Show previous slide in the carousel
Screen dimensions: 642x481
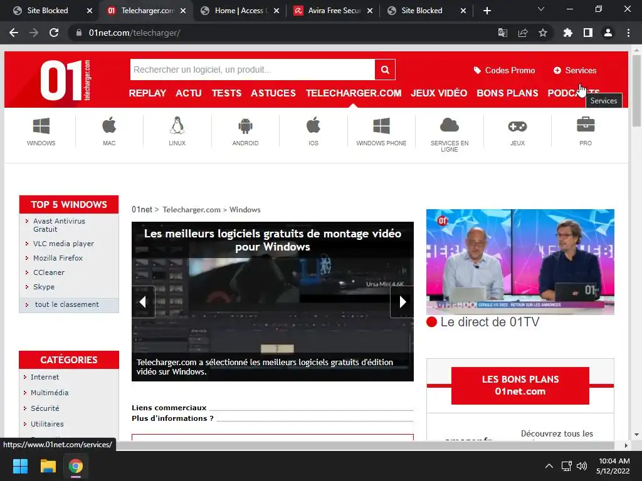point(143,302)
